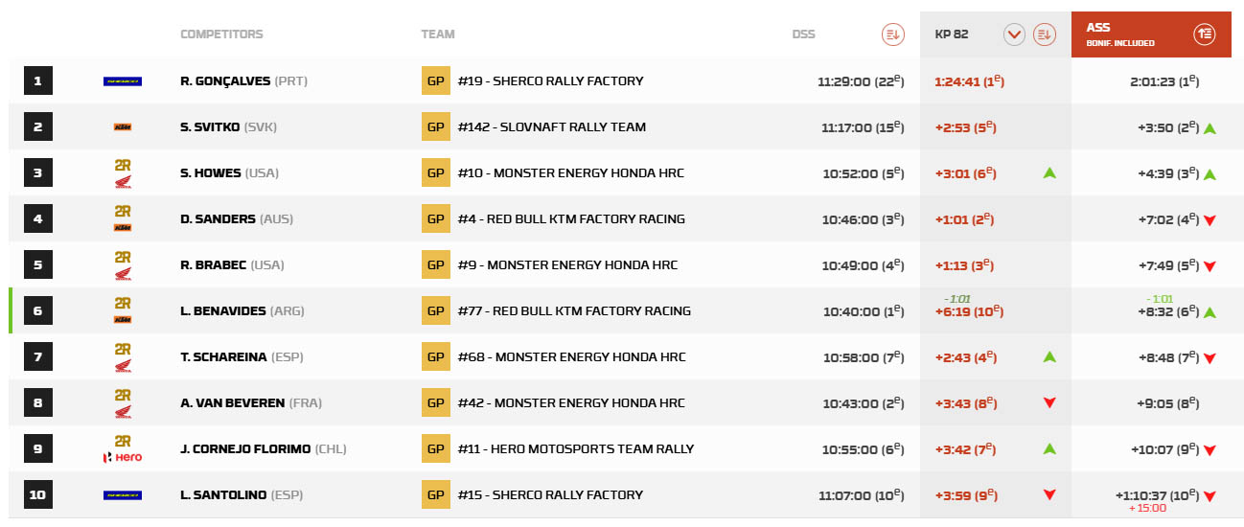Click the Sherco logo next to R. Gonçalves
Image resolution: width=1244 pixels, height=527 pixels.
[123, 81]
